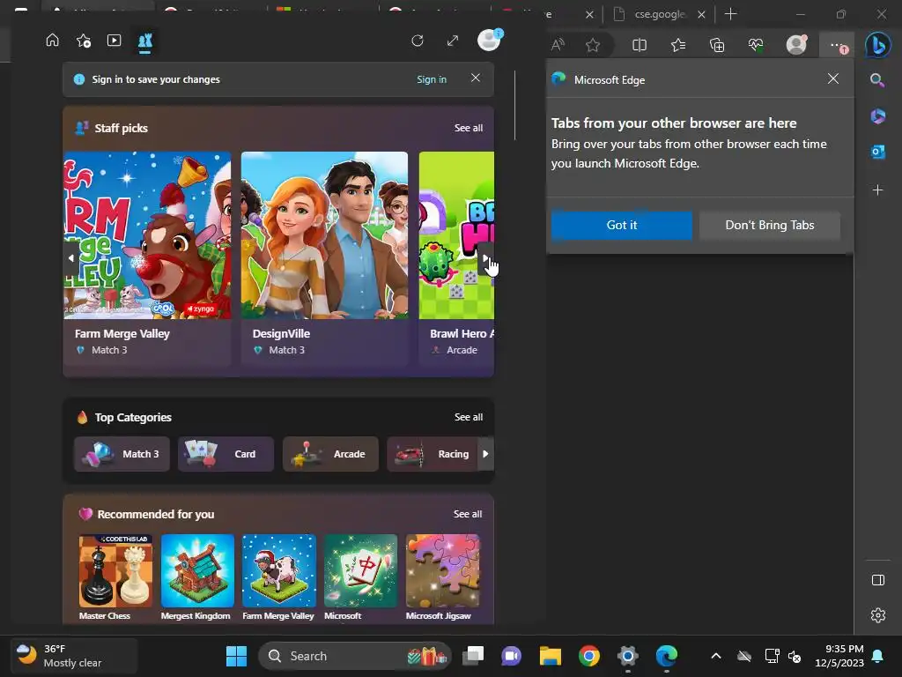Show next Staff picks games arrow
The height and width of the screenshot is (677, 902).
pos(486,258)
